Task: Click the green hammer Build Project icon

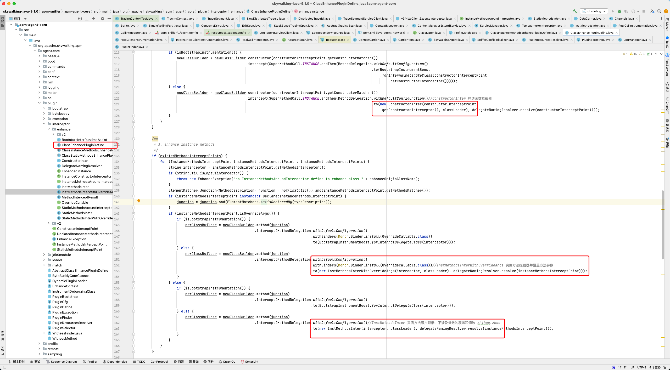Action: [x=575, y=11]
